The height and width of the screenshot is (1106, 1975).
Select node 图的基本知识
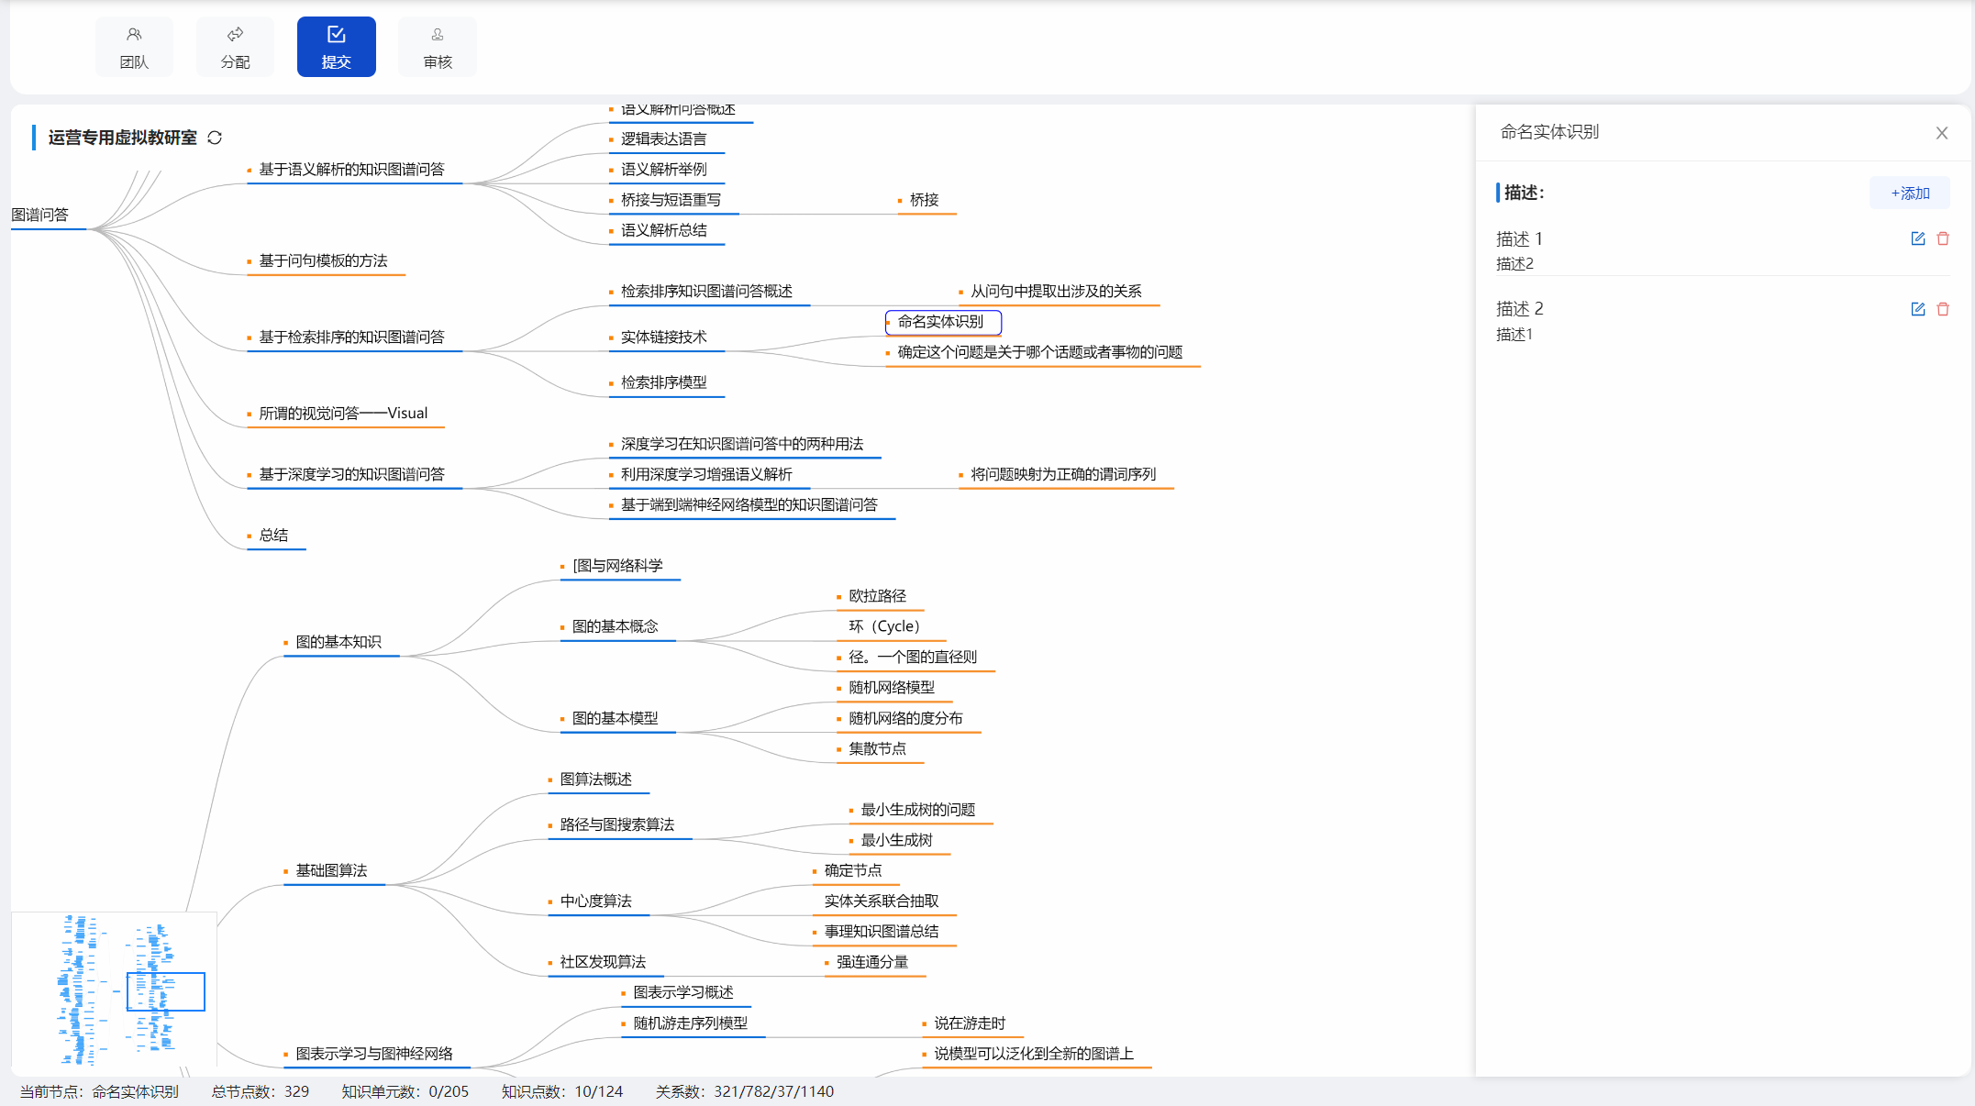[338, 642]
